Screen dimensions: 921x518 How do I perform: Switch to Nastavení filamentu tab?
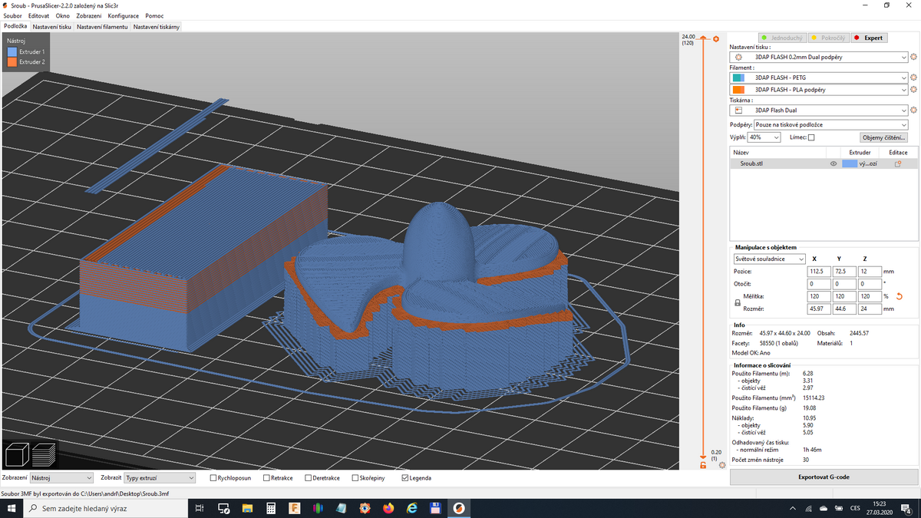102,27
